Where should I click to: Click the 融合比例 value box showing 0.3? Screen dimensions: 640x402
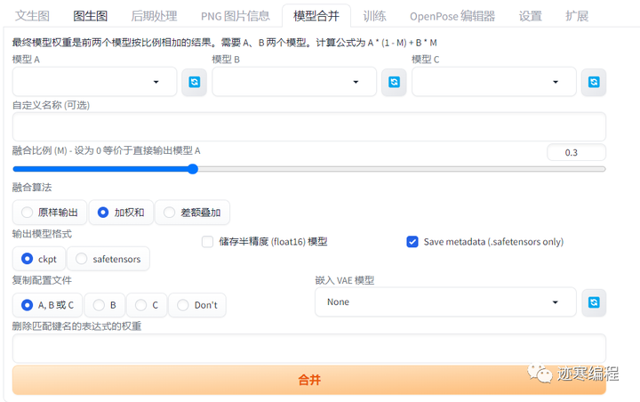click(x=576, y=152)
